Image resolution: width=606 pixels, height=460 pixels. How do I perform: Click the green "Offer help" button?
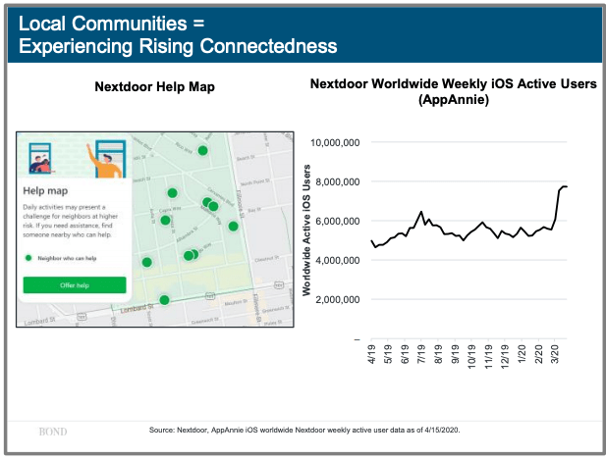pyautogui.click(x=75, y=284)
